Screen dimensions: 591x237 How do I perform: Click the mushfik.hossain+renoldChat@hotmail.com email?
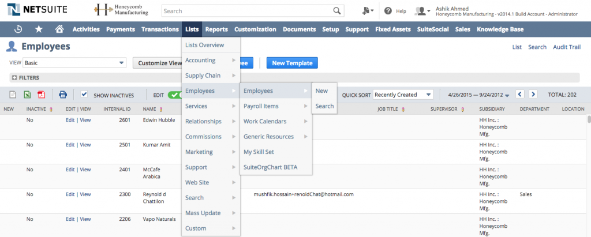pos(304,194)
